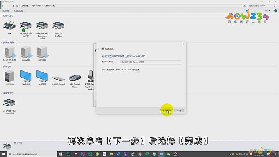Open the address bar history dropdown
279x157 pixels.
tap(242, 6)
